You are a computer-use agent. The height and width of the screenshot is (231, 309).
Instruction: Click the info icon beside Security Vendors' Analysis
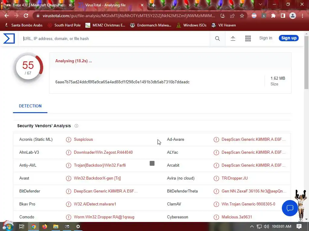(x=76, y=126)
